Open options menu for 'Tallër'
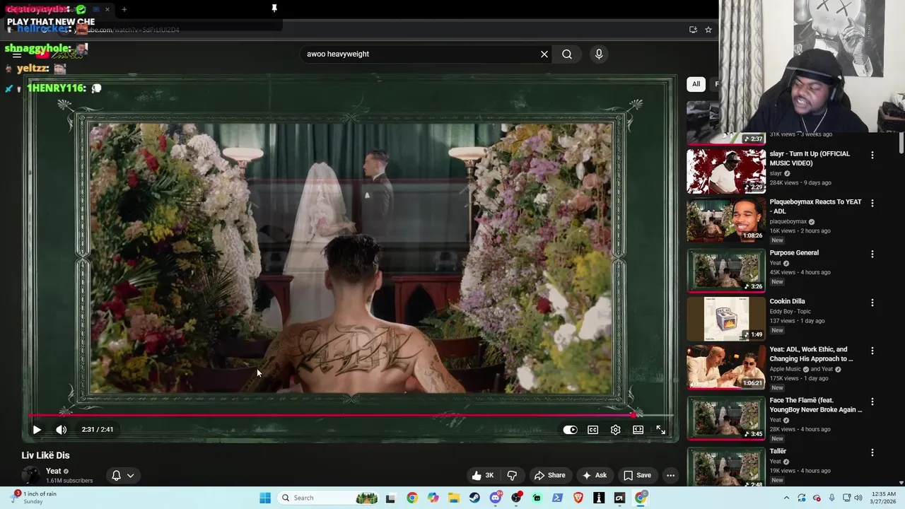Image resolution: width=905 pixels, height=509 pixels. (872, 452)
